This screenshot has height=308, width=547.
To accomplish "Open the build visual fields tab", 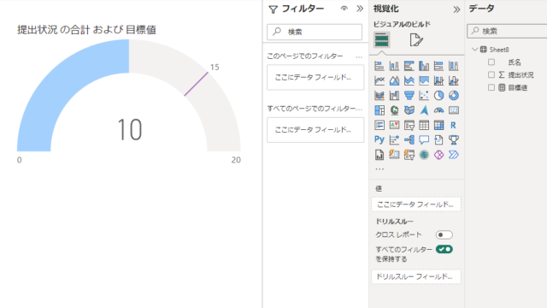I will tap(382, 40).
